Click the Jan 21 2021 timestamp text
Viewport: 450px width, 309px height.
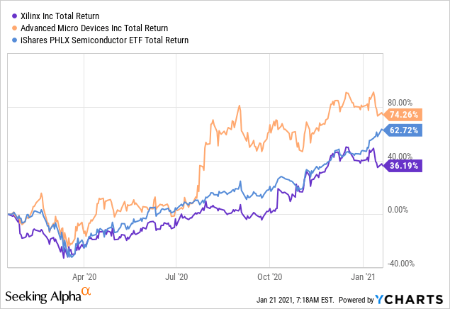[295, 300]
